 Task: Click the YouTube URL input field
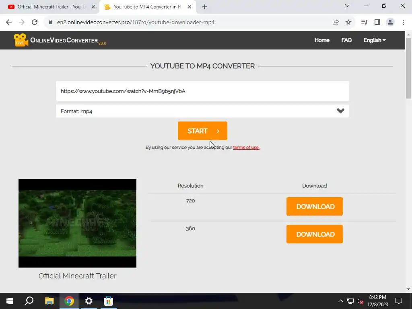[203, 91]
